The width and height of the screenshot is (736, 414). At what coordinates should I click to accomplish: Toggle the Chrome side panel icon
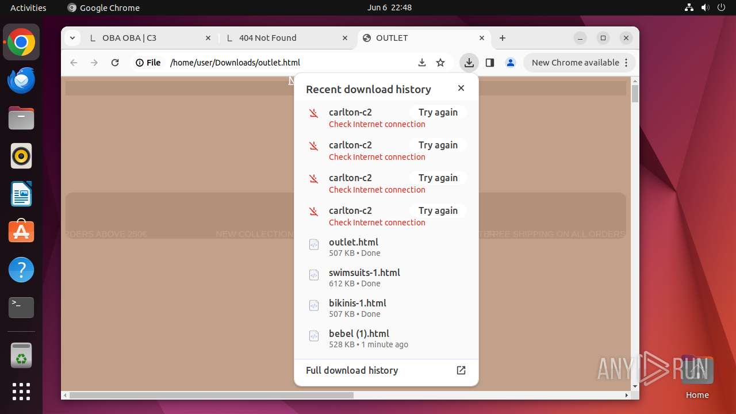point(490,63)
